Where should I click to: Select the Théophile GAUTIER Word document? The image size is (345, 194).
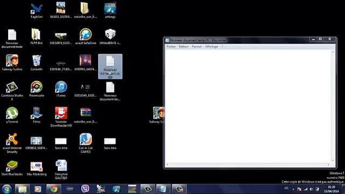coord(61,170)
